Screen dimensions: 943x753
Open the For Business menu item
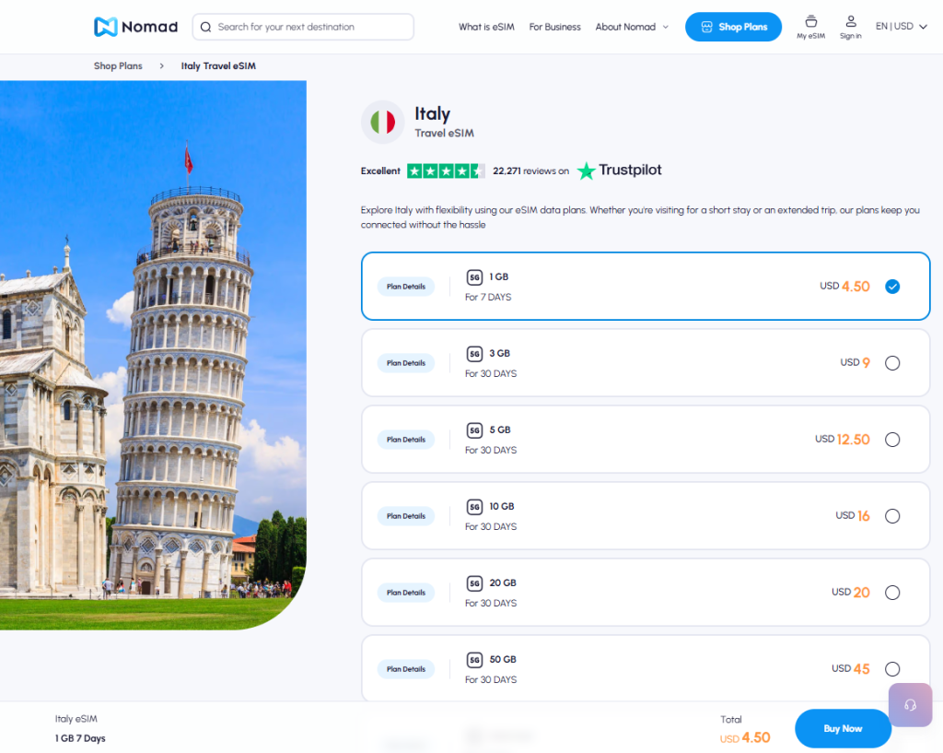point(554,27)
